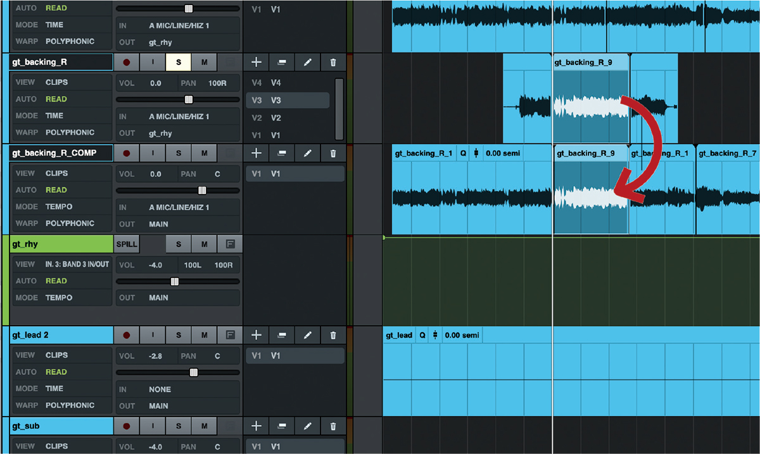Click the trash icon on gt_sub
The height and width of the screenshot is (454, 760).
333,426
